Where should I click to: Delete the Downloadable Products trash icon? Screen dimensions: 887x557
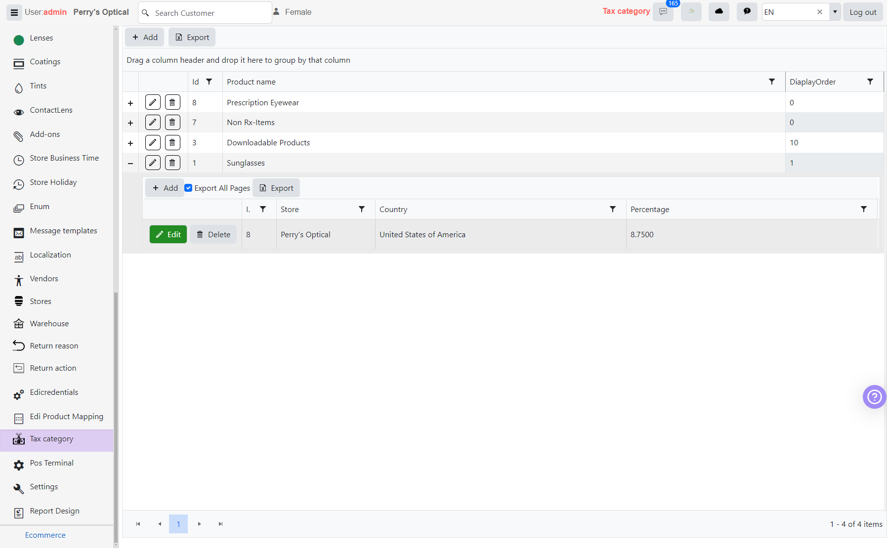(x=172, y=142)
